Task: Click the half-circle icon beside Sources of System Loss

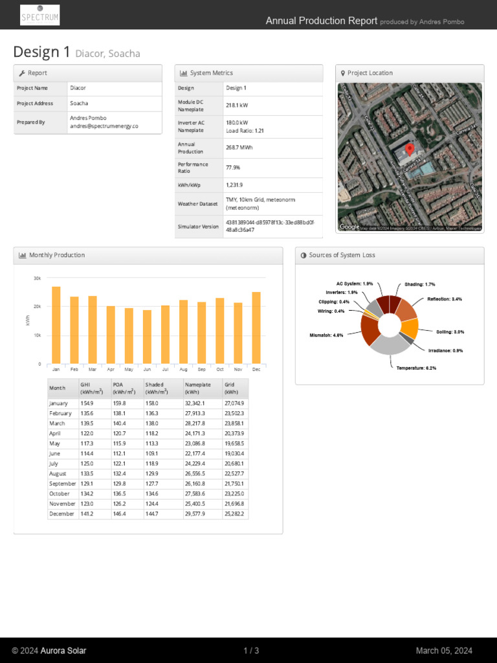Action: (x=304, y=255)
